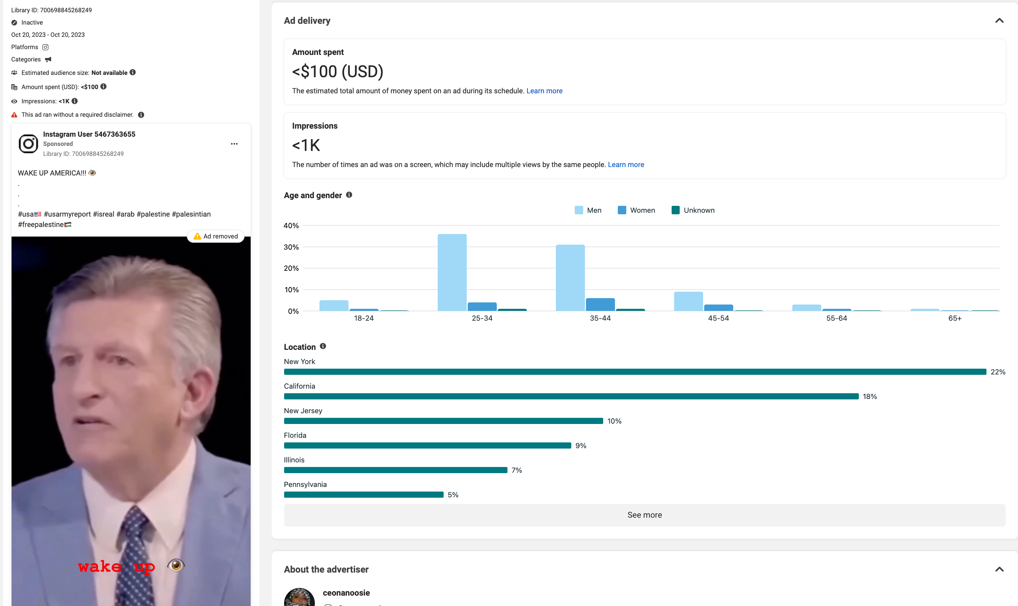Image resolution: width=1018 pixels, height=606 pixels.
Task: Click the New York location bar
Action: point(635,372)
